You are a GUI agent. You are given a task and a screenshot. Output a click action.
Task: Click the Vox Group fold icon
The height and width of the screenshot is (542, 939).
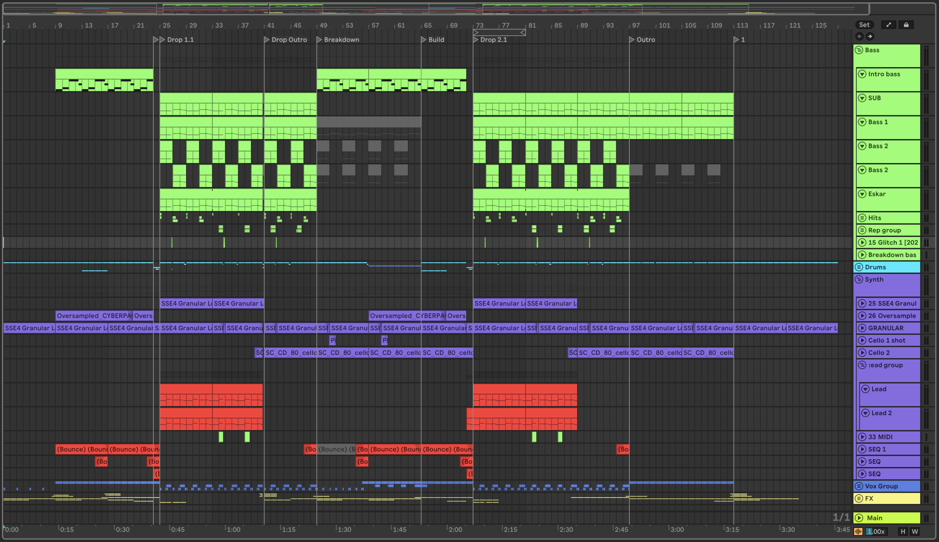tap(859, 486)
